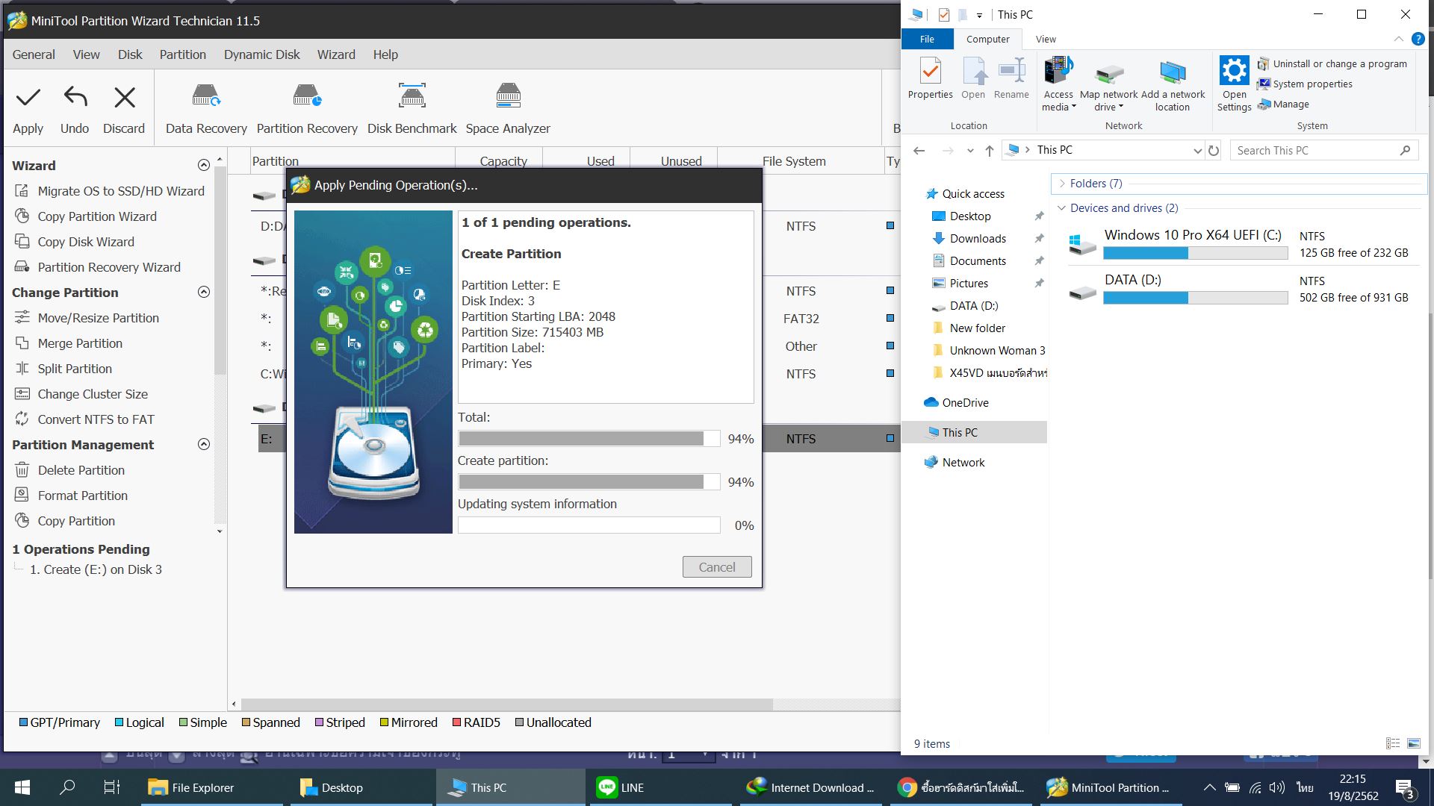Collapse the Devices and drives group
1434x806 pixels.
pos(1061,208)
